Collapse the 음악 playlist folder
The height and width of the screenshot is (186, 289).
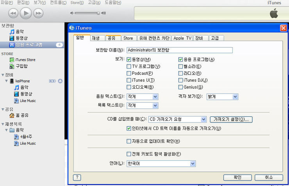click(x=7, y=130)
